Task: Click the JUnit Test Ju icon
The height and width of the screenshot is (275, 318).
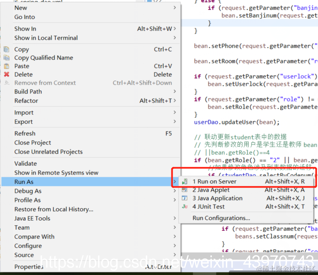Action: (x=184, y=207)
